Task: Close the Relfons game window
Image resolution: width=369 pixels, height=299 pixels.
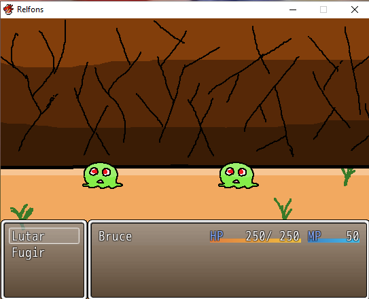Action: coord(355,10)
